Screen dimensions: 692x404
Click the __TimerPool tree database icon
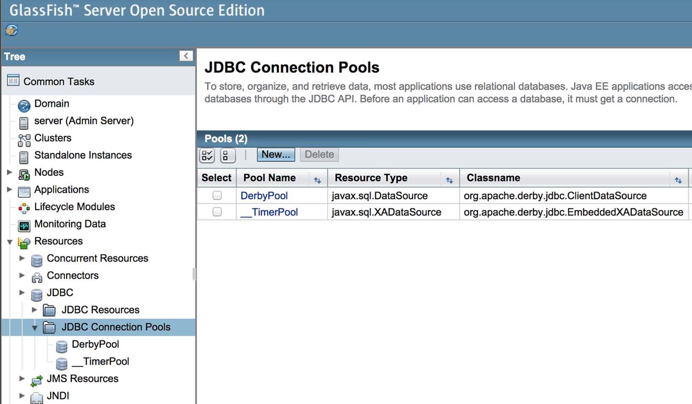(x=62, y=364)
